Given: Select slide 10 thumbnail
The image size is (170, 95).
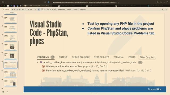Looking at the screenshot, I should (11, 20).
